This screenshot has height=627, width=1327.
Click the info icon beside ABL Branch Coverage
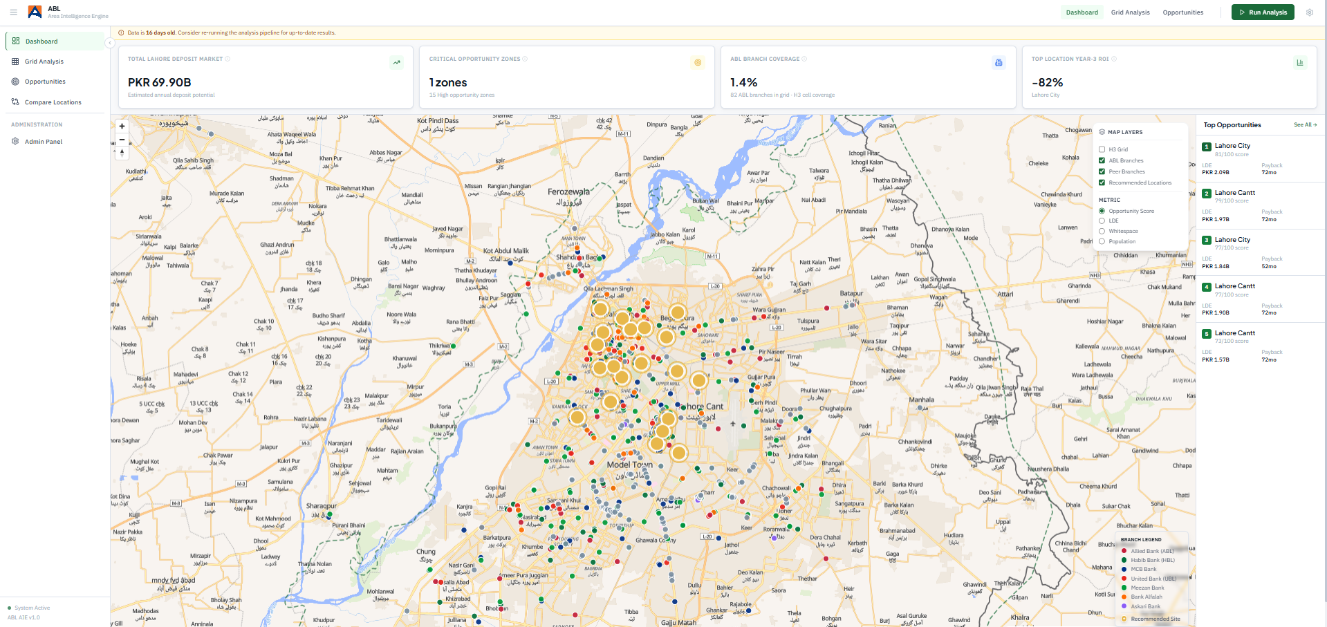804,59
